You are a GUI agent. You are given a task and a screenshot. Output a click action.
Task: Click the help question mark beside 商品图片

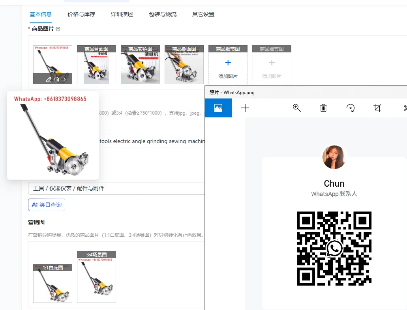58,29
